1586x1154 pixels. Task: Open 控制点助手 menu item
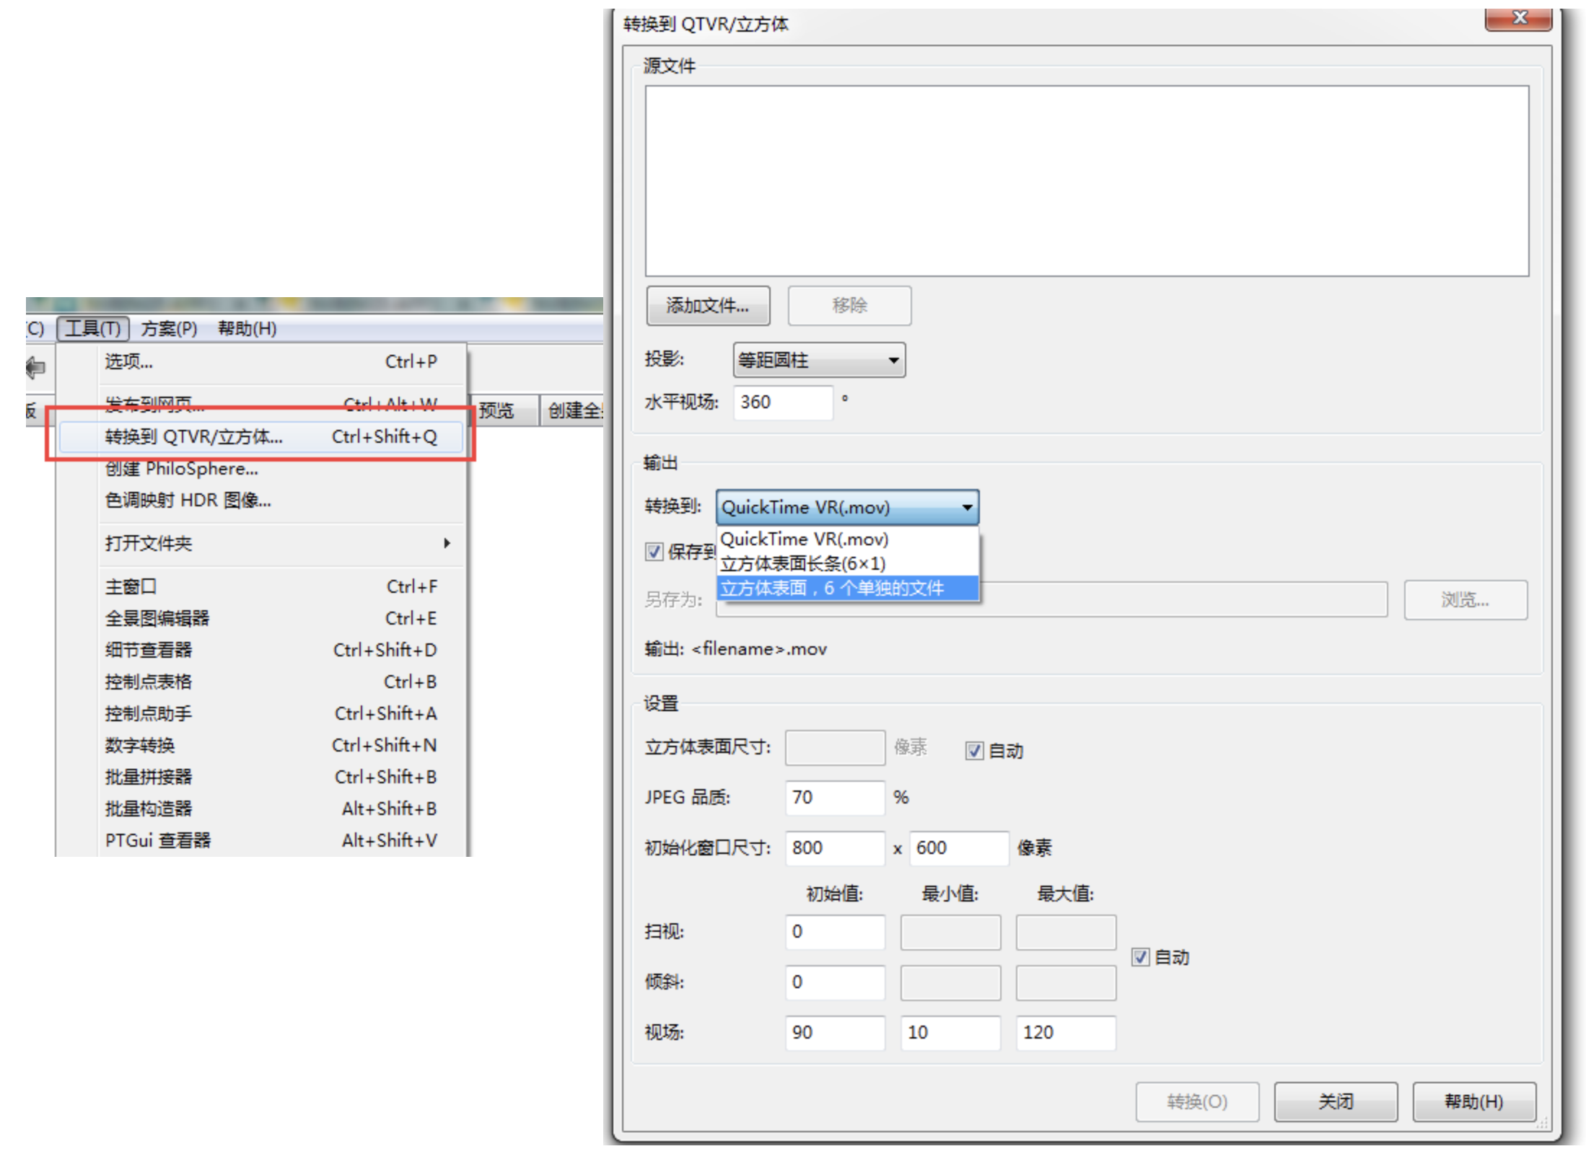point(261,713)
